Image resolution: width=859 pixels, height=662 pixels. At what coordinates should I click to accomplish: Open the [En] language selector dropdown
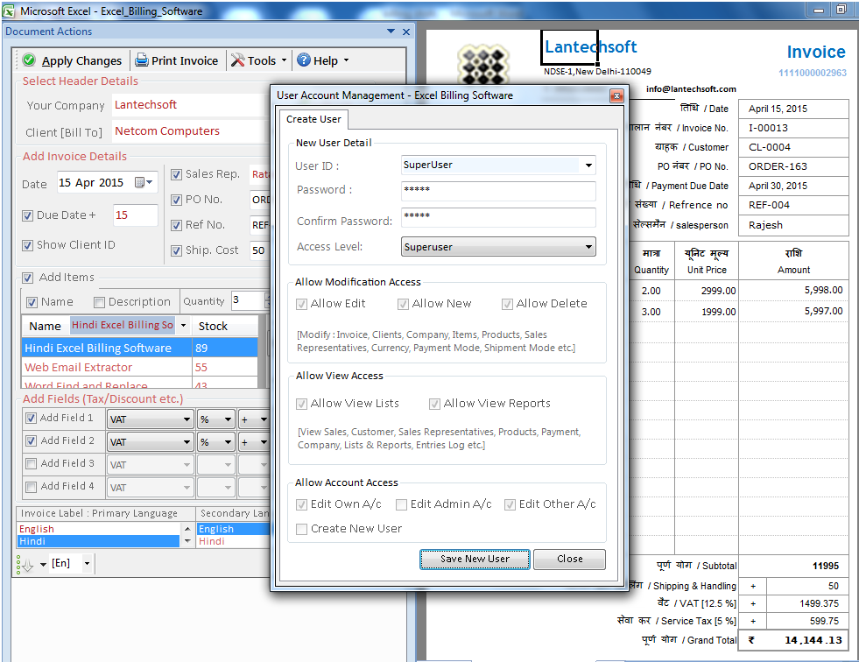point(87,563)
